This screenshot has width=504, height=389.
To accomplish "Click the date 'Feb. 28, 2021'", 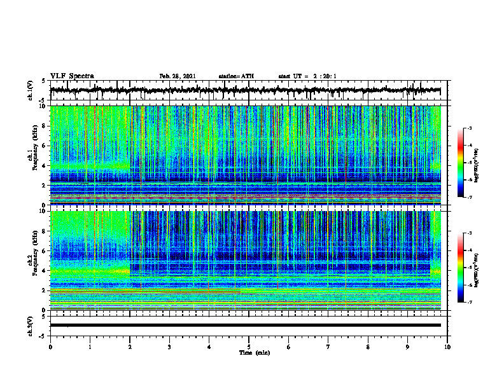I will tap(178, 76).
